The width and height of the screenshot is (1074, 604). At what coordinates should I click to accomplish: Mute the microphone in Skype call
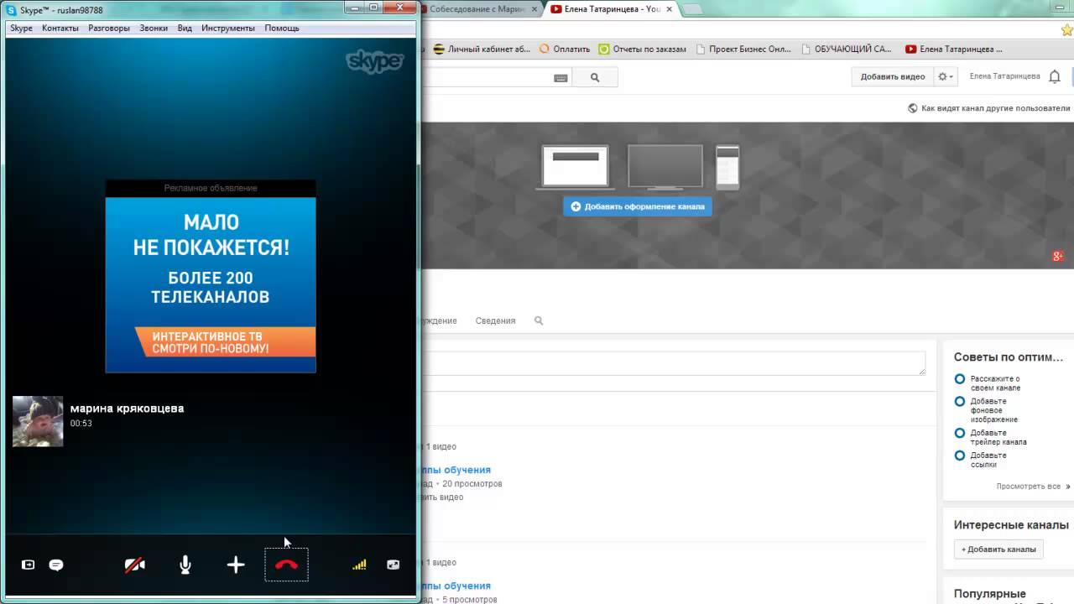point(185,565)
